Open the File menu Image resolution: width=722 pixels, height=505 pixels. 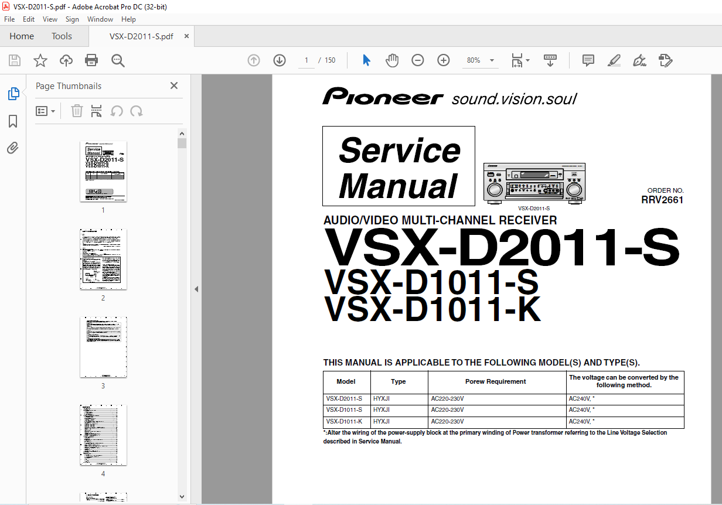click(x=9, y=19)
